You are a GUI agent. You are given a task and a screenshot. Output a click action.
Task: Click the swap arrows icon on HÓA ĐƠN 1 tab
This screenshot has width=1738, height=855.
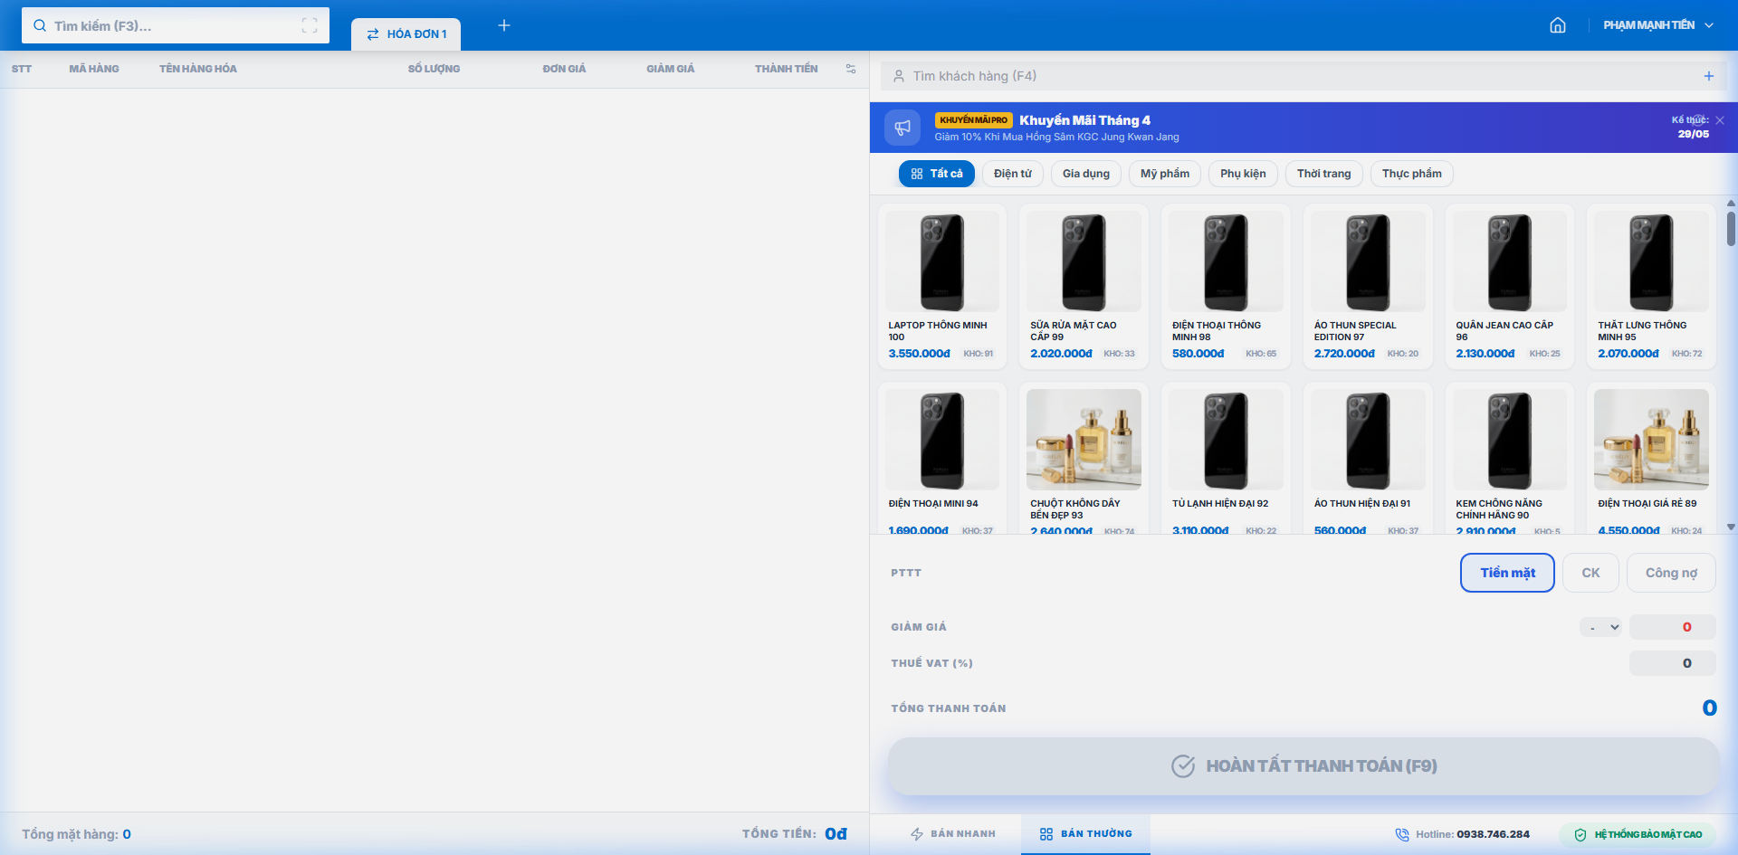pyautogui.click(x=373, y=33)
